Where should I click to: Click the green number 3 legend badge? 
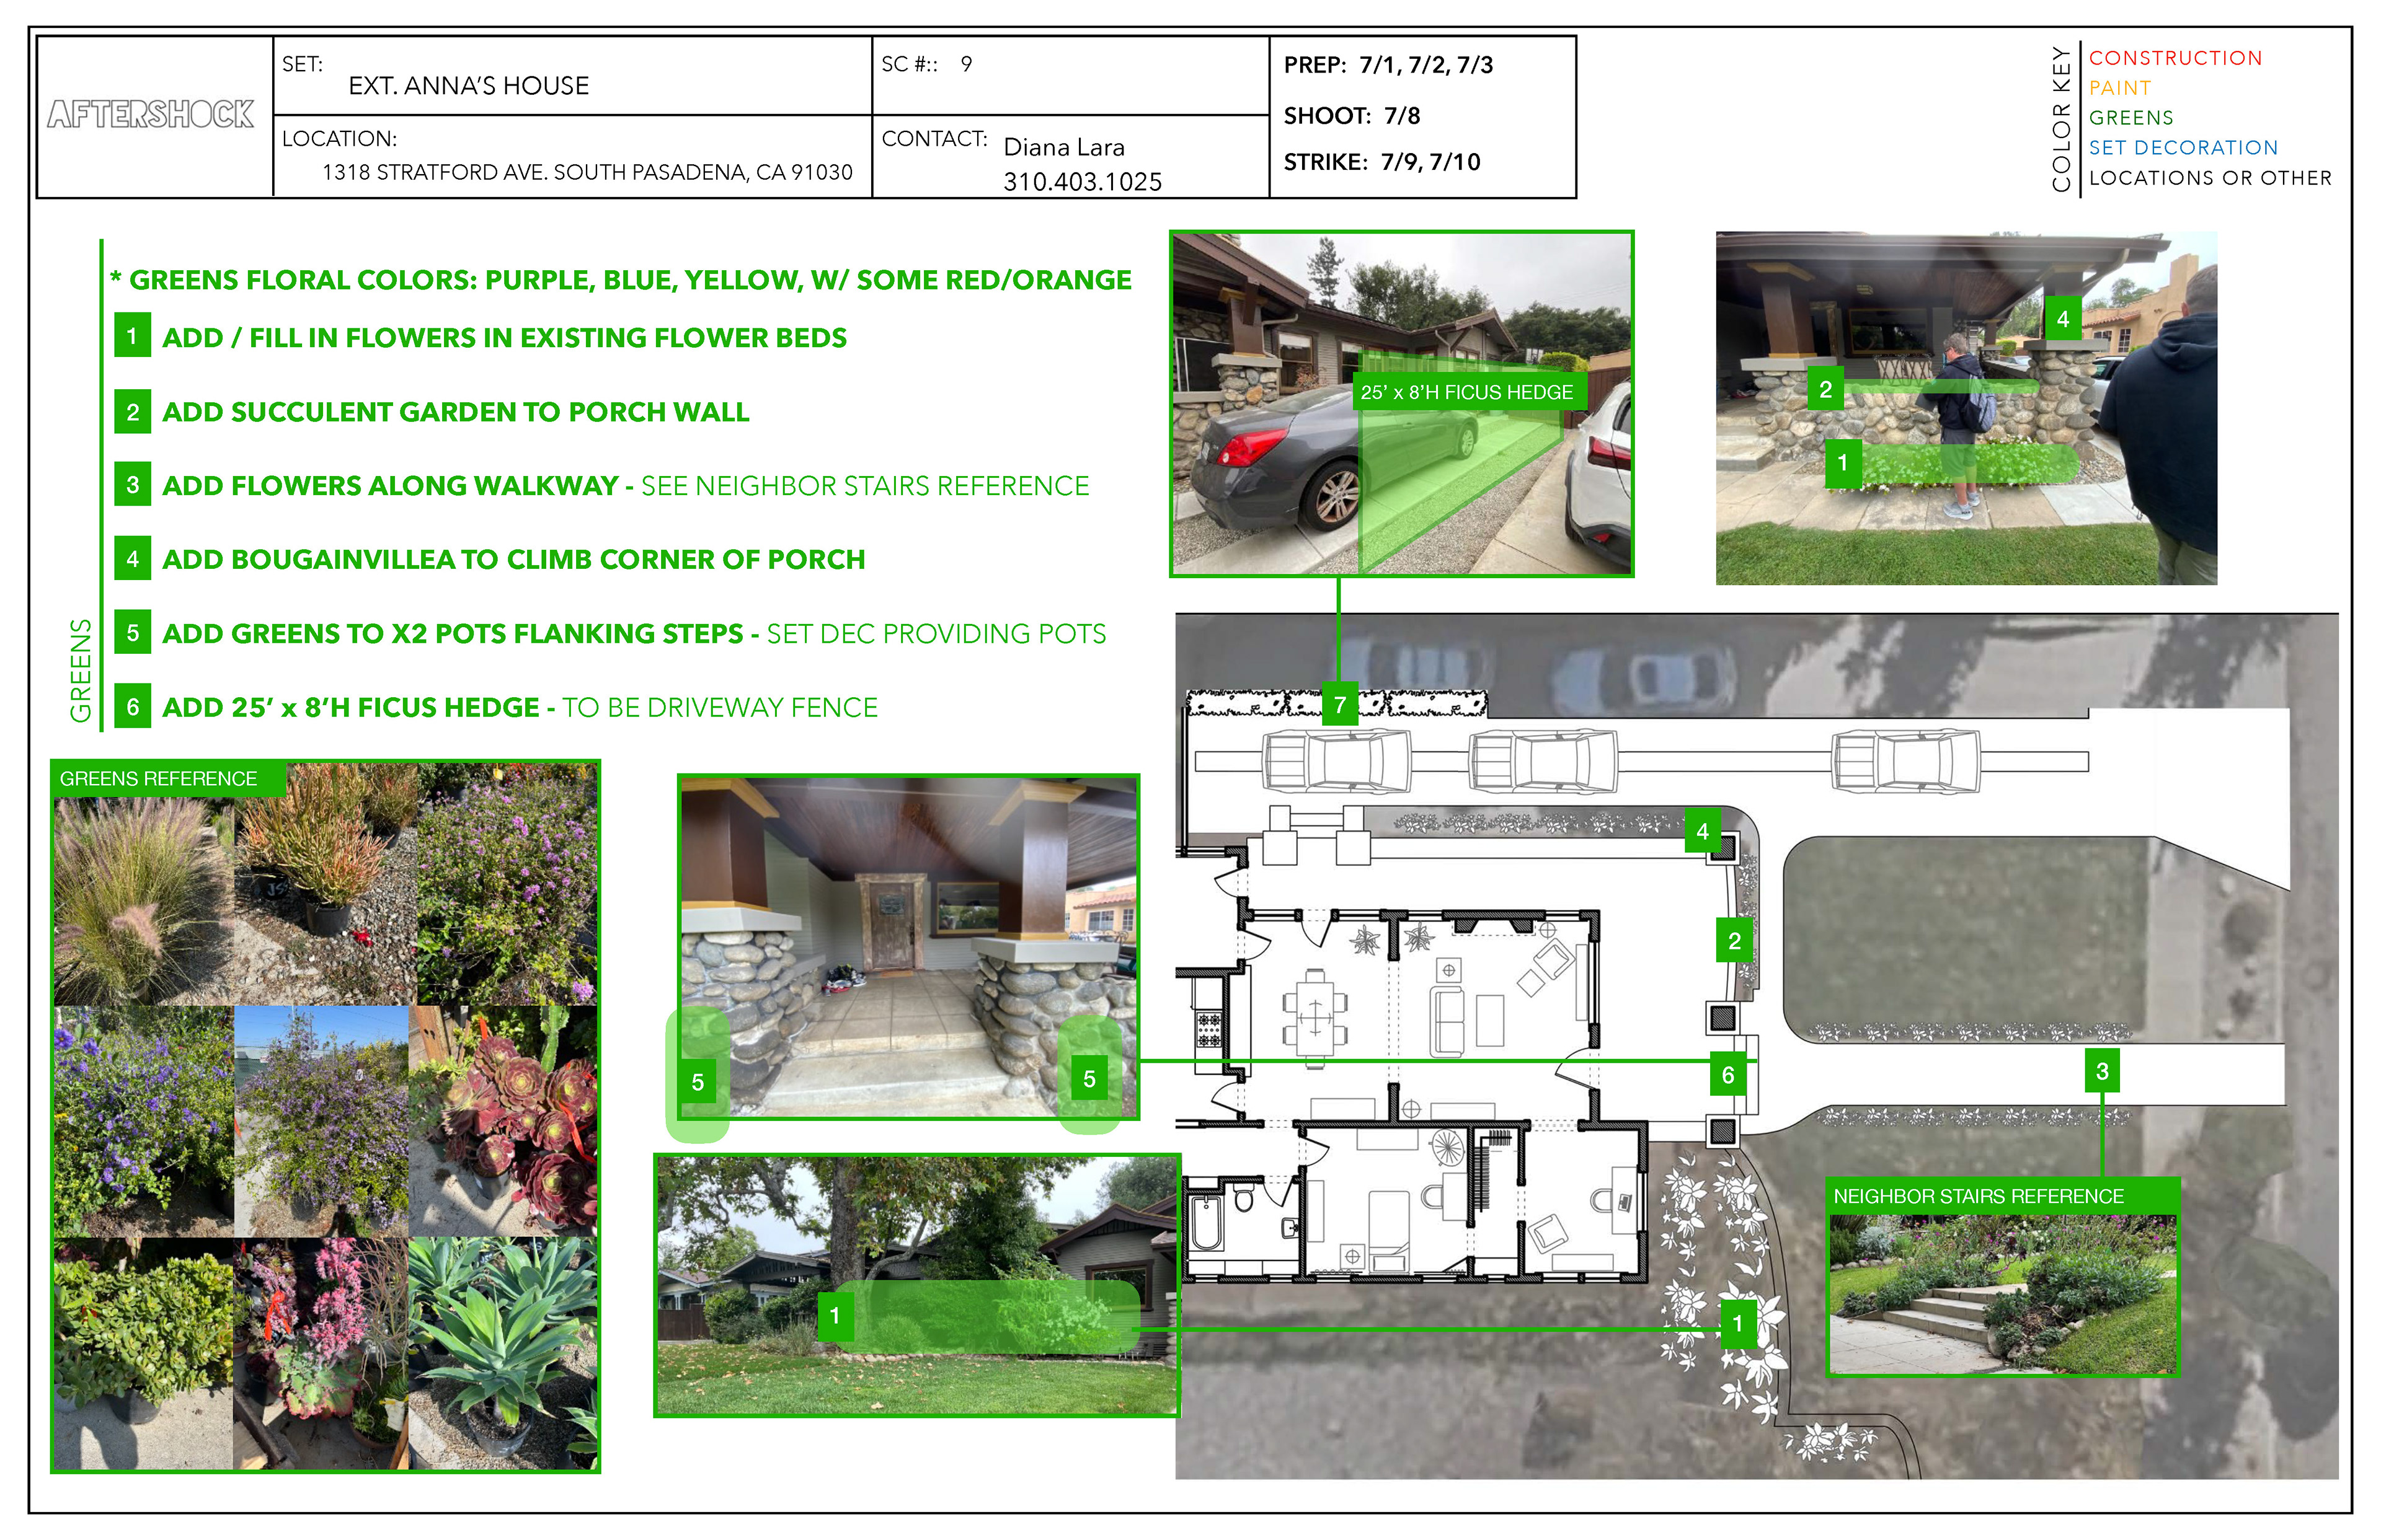pyautogui.click(x=132, y=485)
